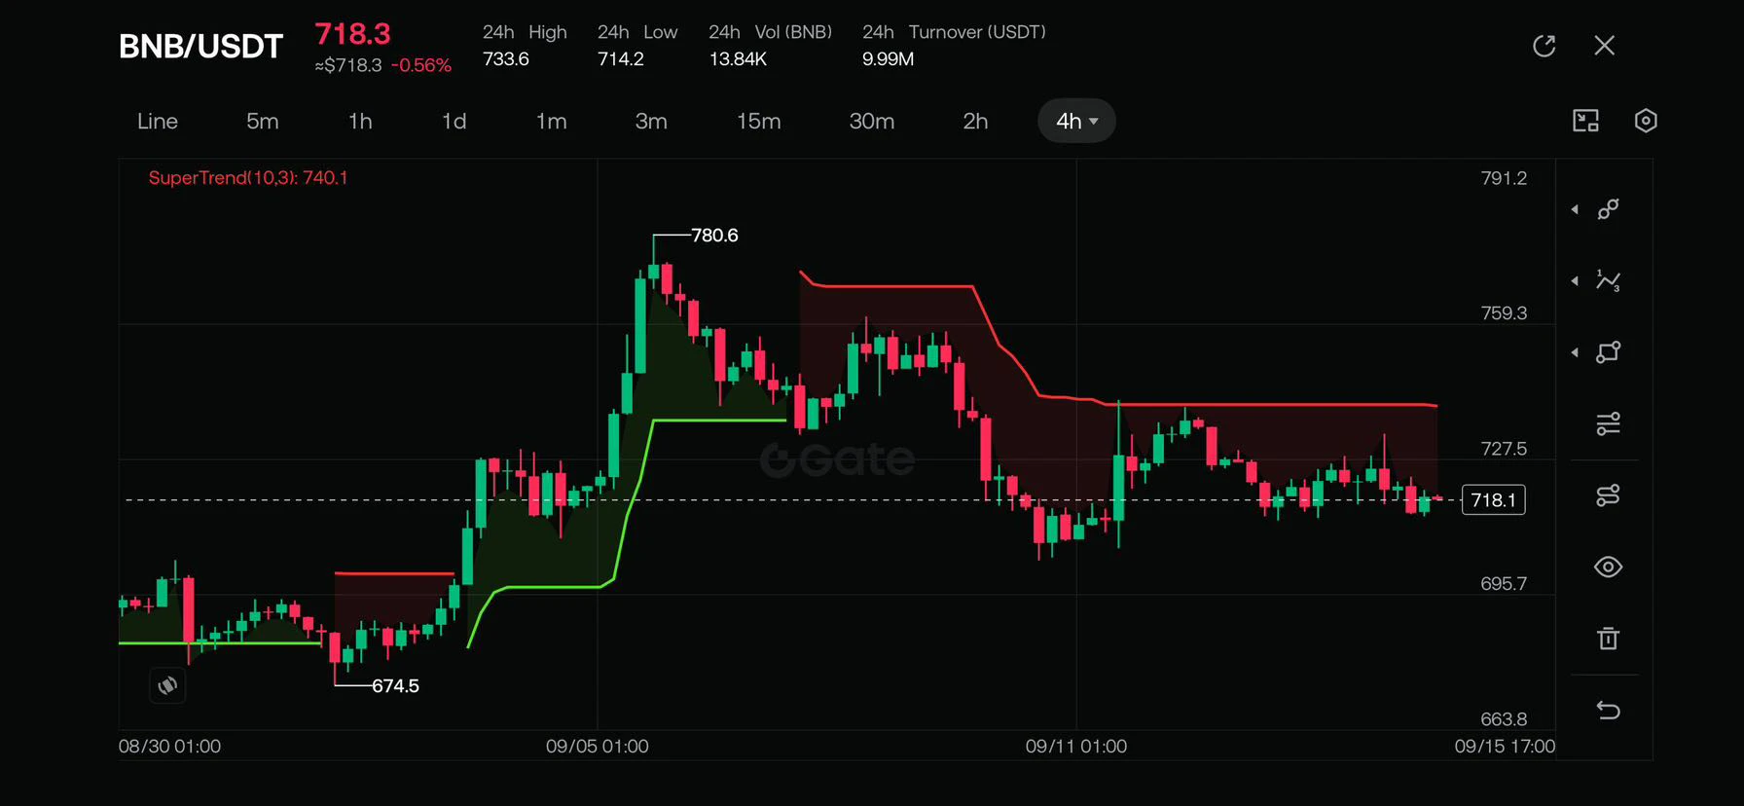1744x806 pixels.
Task: Click the BNB/USDT pair title
Action: point(200,46)
